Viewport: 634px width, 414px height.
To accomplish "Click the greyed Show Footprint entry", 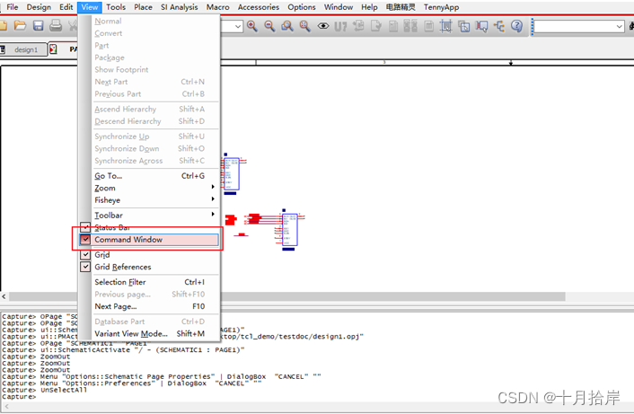I will point(155,69).
